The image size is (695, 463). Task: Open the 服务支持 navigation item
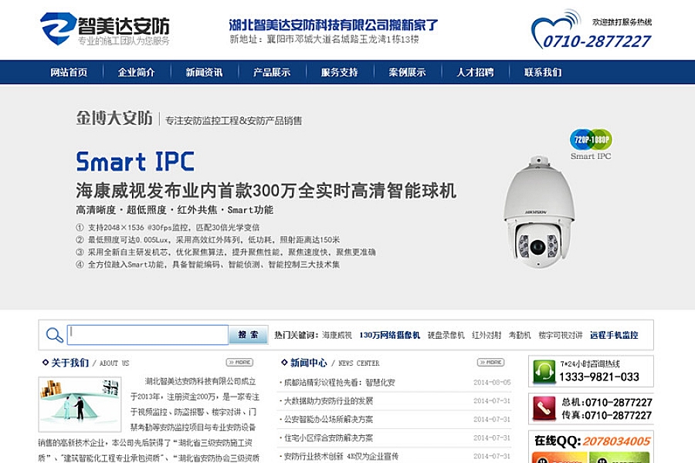(x=340, y=73)
